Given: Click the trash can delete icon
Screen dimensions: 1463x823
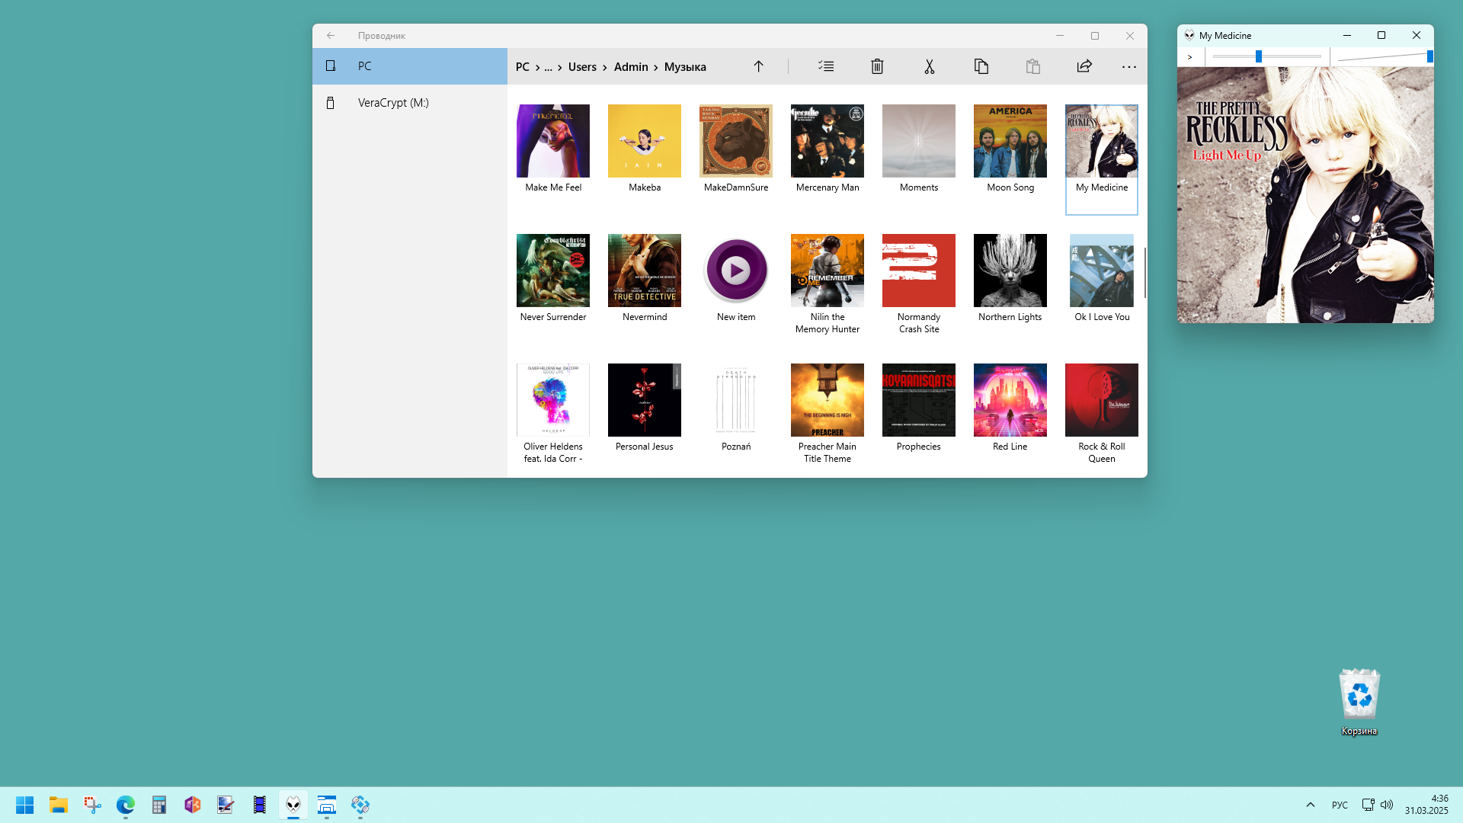Looking at the screenshot, I should pyautogui.click(x=877, y=67).
